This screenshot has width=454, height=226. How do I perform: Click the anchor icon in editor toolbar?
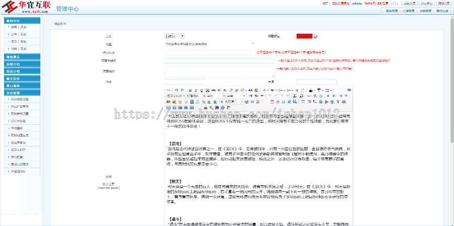pyautogui.click(x=321, y=96)
